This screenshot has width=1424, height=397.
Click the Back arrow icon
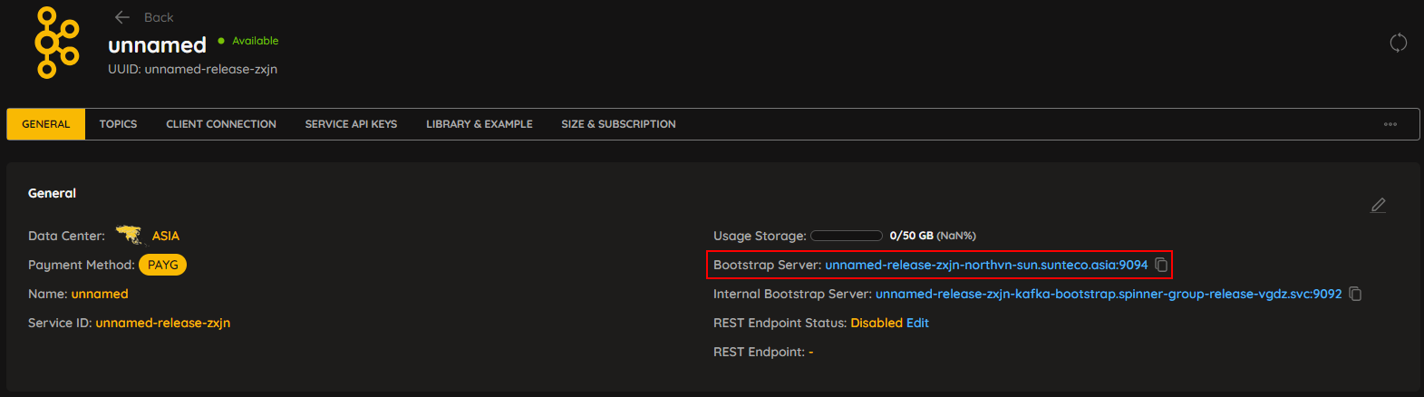[x=122, y=17]
